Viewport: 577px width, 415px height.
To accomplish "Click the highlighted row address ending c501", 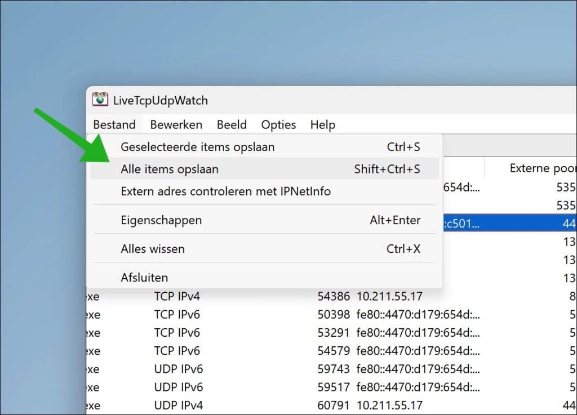I will (461, 224).
